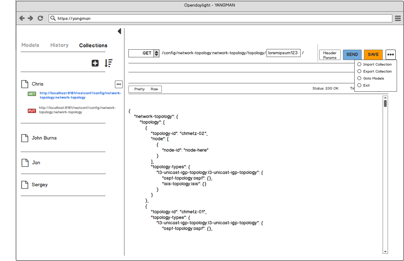Click the SEND button
Viewport: 404px width, 261px height.
[352, 54]
